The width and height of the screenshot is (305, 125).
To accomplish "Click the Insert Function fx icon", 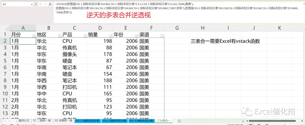I will [50, 4].
